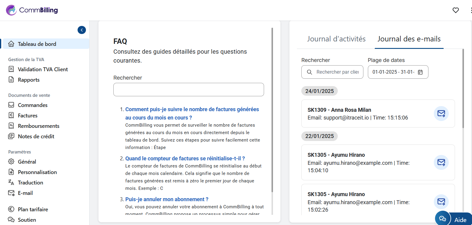Open the Plage de dates picker

pos(398,72)
